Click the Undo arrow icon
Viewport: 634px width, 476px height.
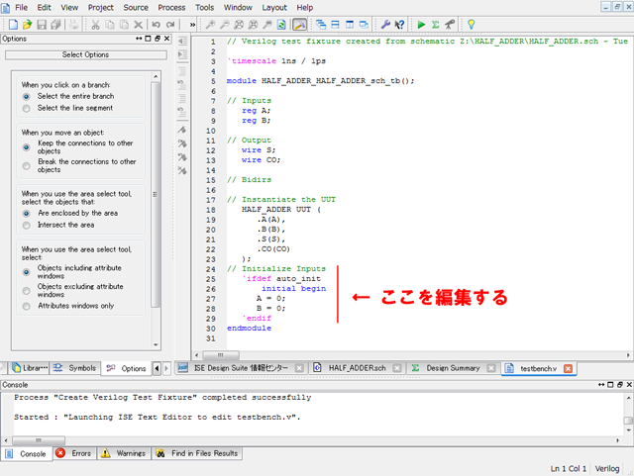pos(157,25)
